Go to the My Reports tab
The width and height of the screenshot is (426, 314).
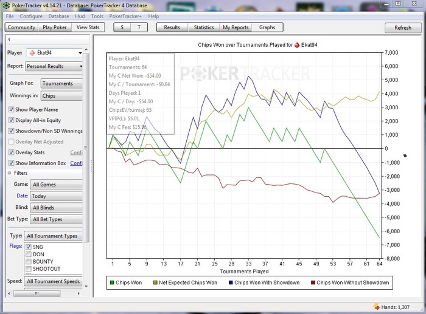(236, 27)
